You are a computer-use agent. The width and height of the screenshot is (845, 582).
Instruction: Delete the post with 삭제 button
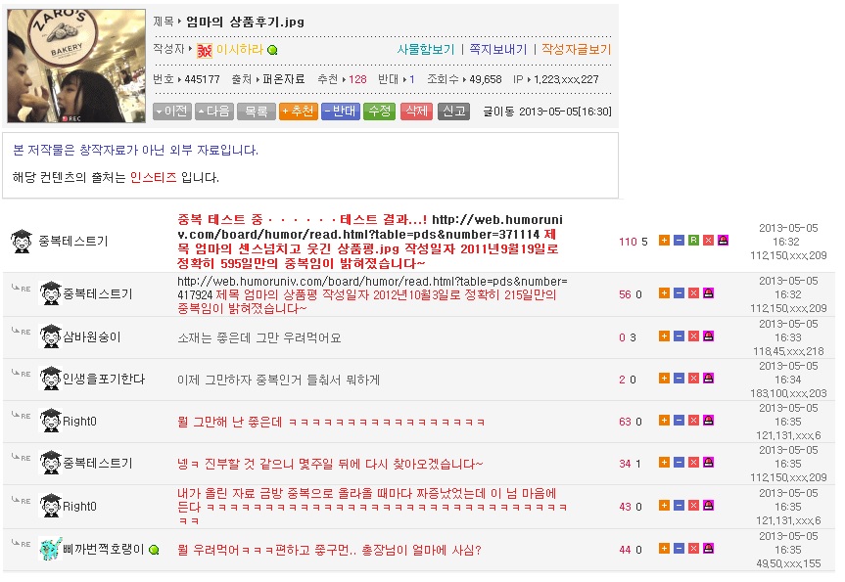point(416,112)
